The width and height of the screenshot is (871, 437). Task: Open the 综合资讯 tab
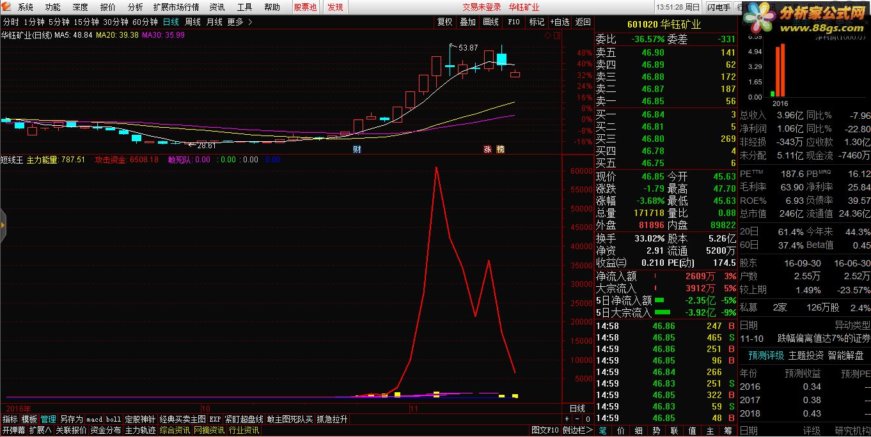[x=175, y=431]
